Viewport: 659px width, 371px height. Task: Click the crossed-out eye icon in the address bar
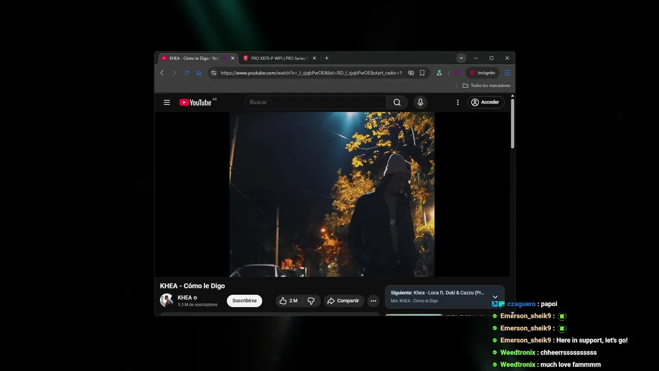pyautogui.click(x=411, y=73)
